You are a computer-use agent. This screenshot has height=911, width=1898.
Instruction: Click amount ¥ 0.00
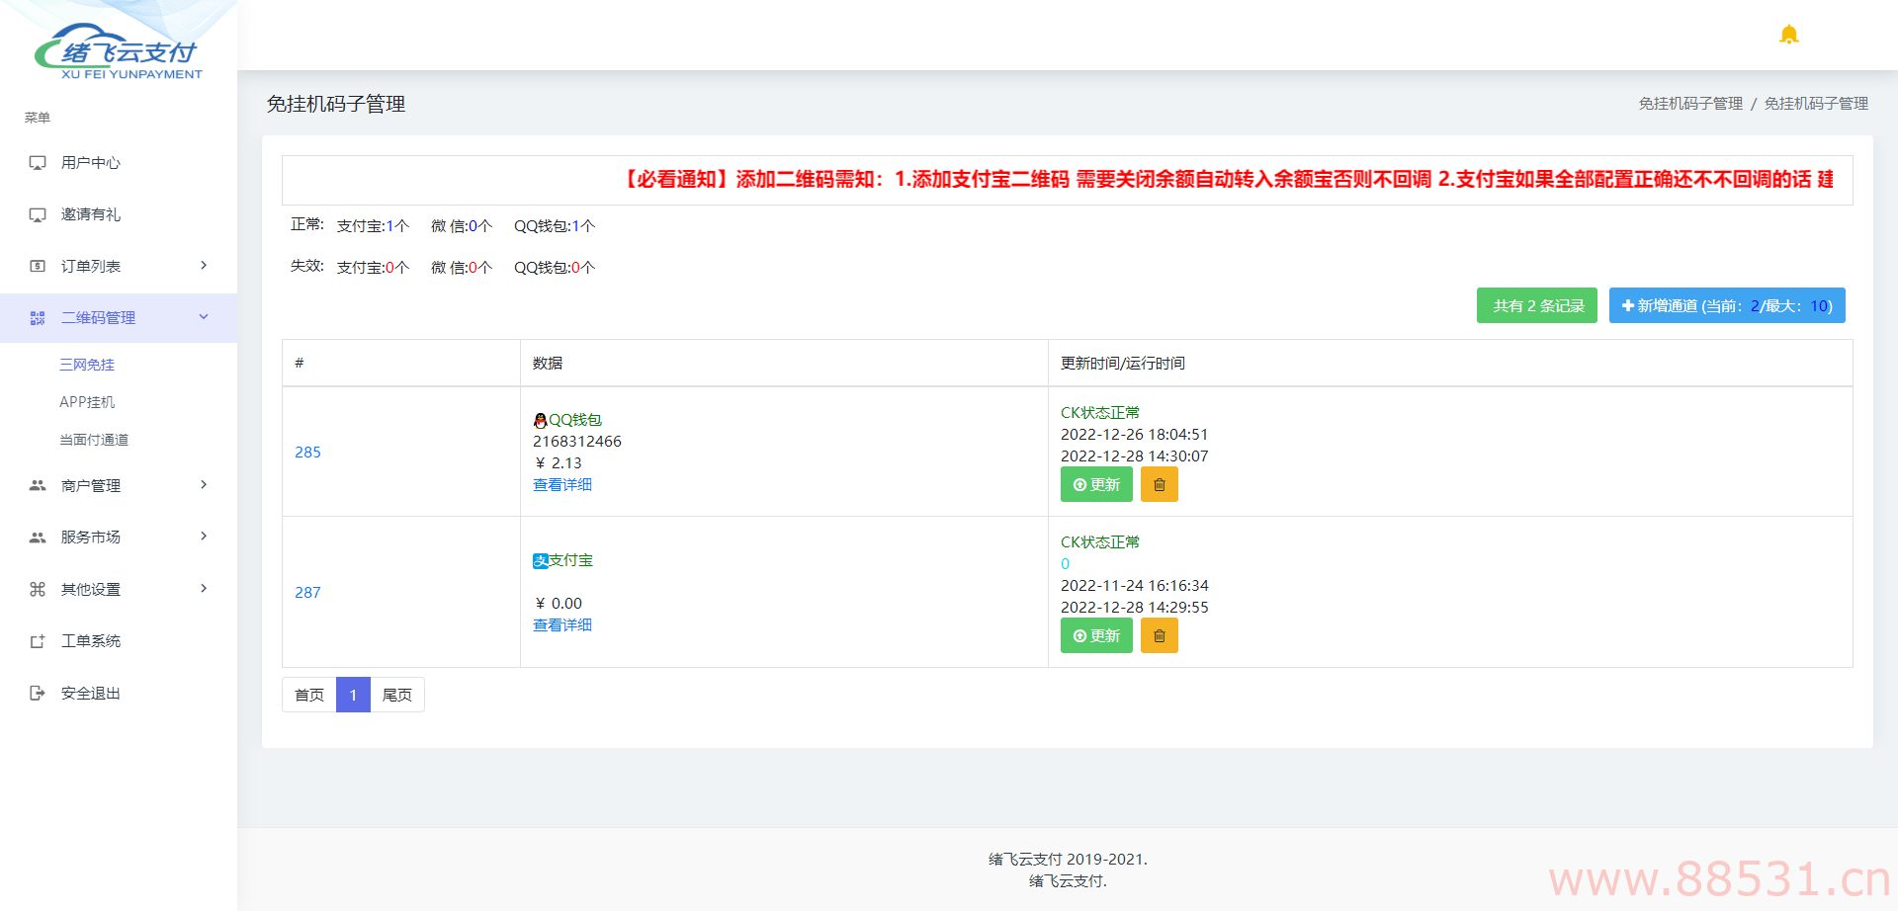(559, 603)
